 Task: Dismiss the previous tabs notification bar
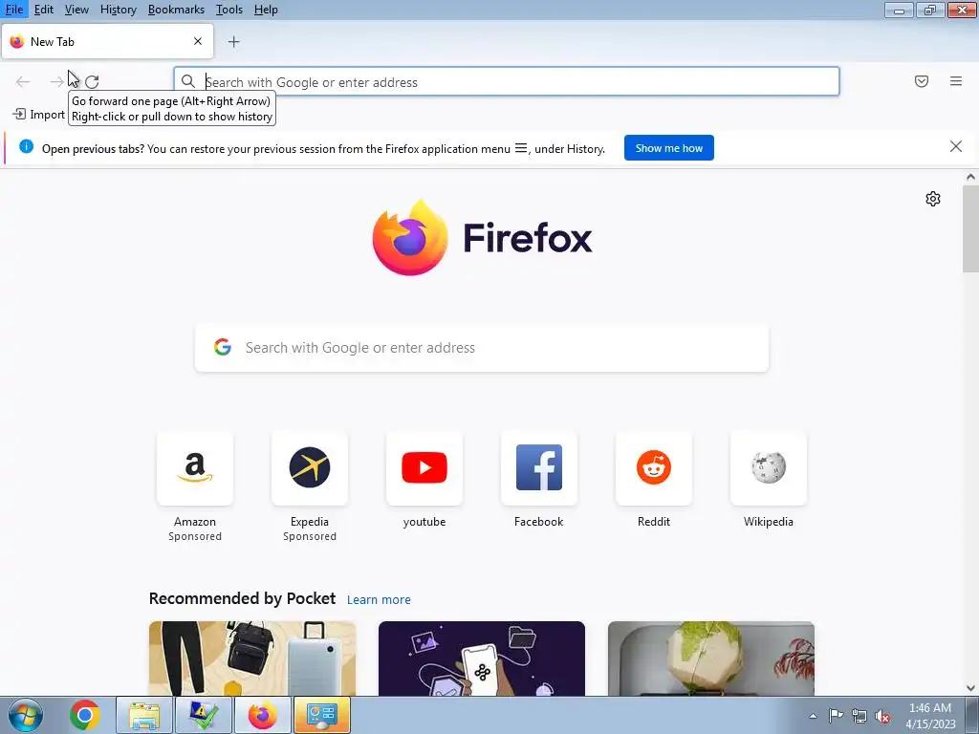[956, 146]
